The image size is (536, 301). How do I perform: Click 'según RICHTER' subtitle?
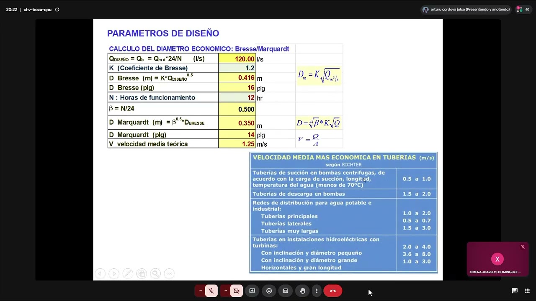(343, 165)
